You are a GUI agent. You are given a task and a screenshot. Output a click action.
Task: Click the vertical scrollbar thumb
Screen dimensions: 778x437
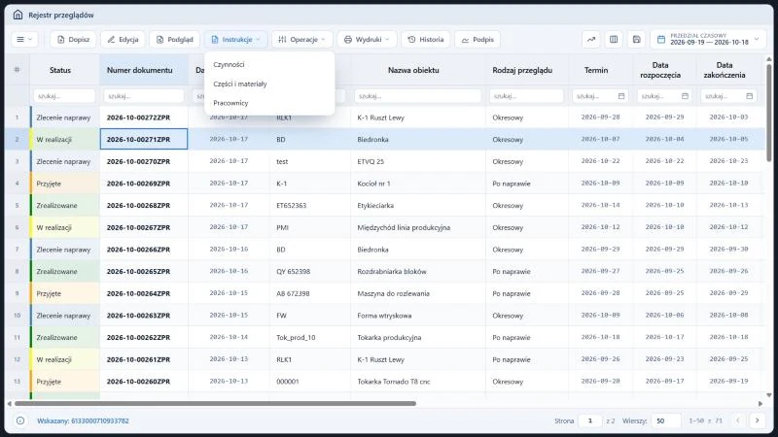769,112
